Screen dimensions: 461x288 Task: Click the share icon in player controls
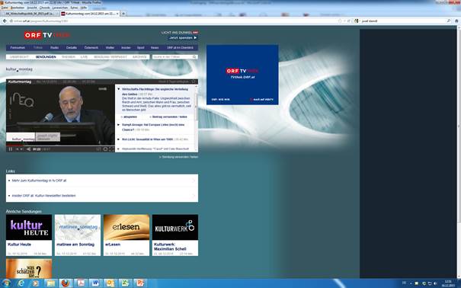(x=28, y=149)
